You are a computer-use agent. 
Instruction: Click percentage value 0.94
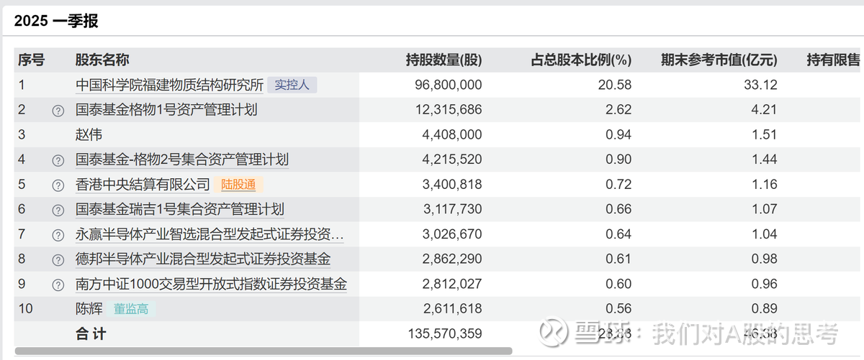click(x=618, y=135)
